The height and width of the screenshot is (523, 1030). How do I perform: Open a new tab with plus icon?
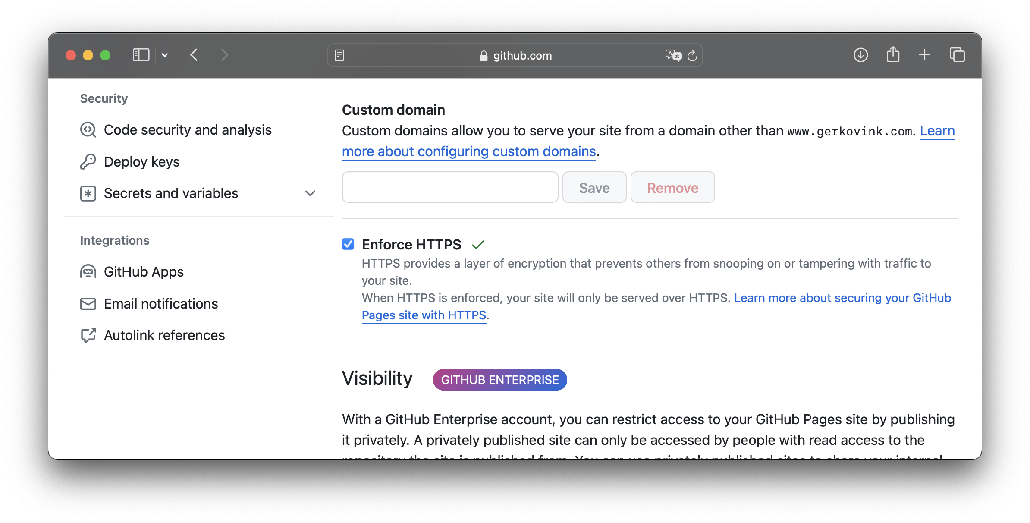tap(924, 55)
